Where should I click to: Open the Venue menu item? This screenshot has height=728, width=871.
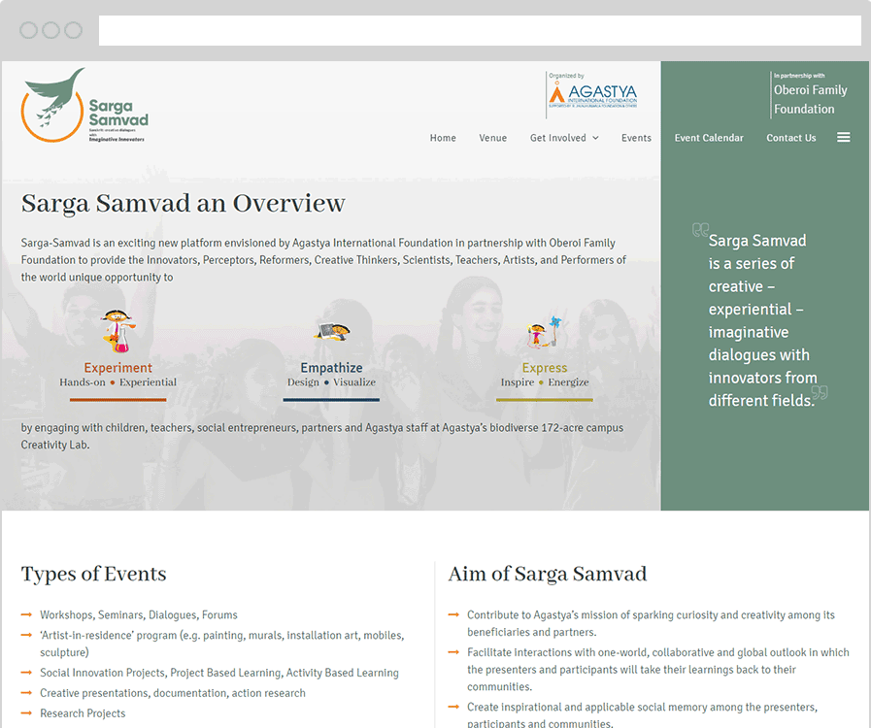(x=492, y=138)
